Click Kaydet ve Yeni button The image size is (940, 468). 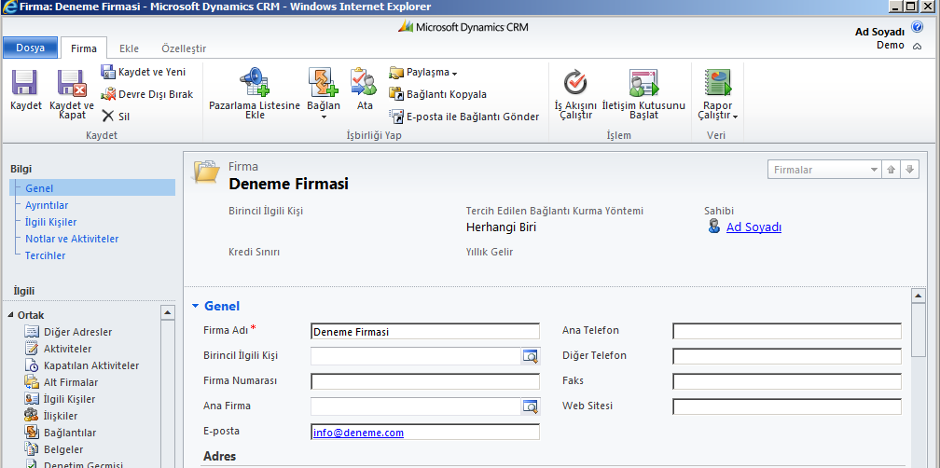[x=144, y=72]
